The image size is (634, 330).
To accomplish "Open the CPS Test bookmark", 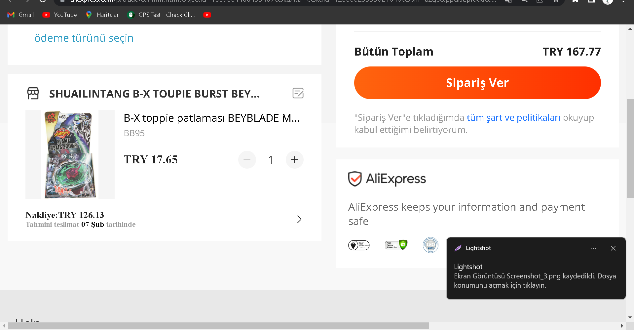I will pos(162,15).
